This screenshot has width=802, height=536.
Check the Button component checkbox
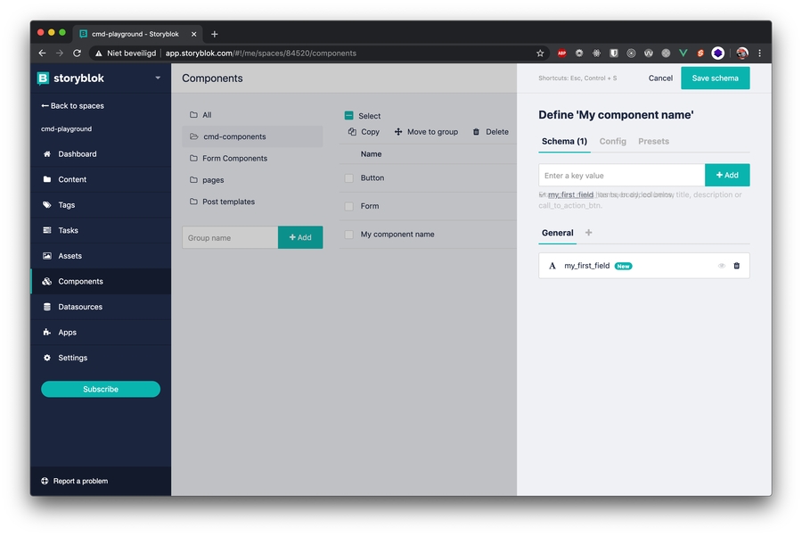pyautogui.click(x=349, y=178)
